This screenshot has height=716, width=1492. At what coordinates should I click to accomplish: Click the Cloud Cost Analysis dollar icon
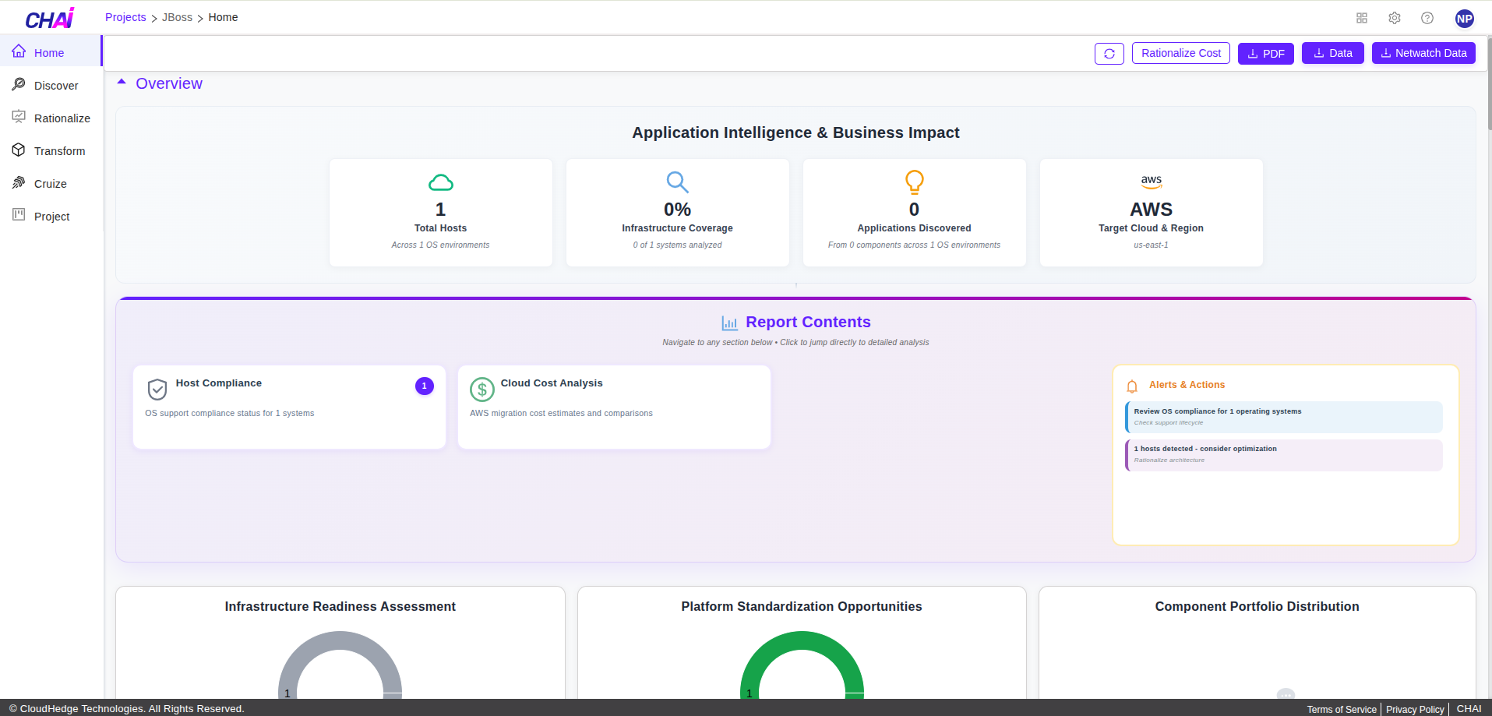pos(482,389)
